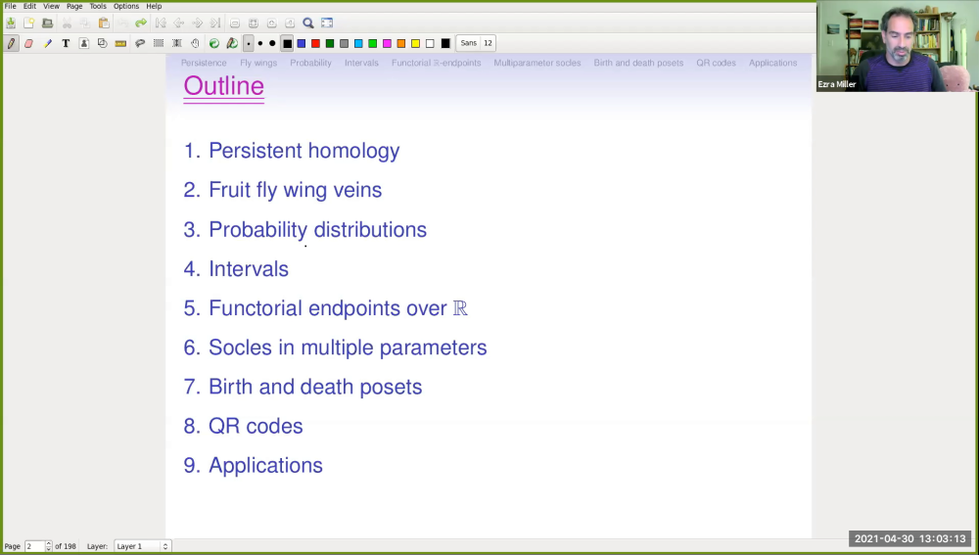
Task: Jump to the last page
Action: coord(215,23)
